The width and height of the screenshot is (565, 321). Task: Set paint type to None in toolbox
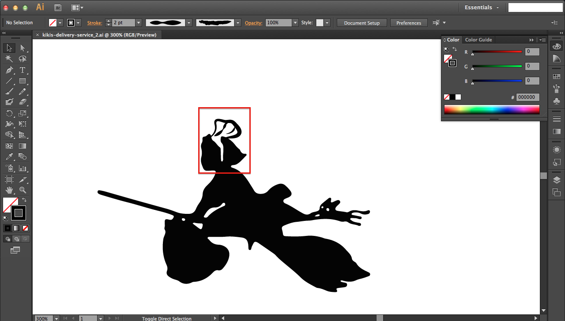point(26,228)
